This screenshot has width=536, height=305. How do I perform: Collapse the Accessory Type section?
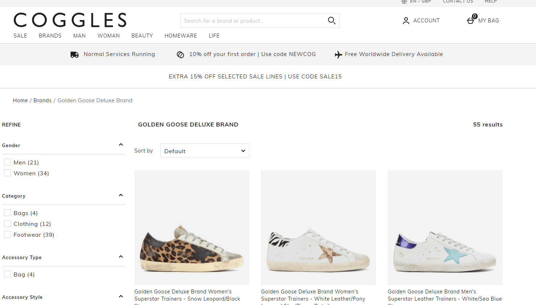click(121, 257)
